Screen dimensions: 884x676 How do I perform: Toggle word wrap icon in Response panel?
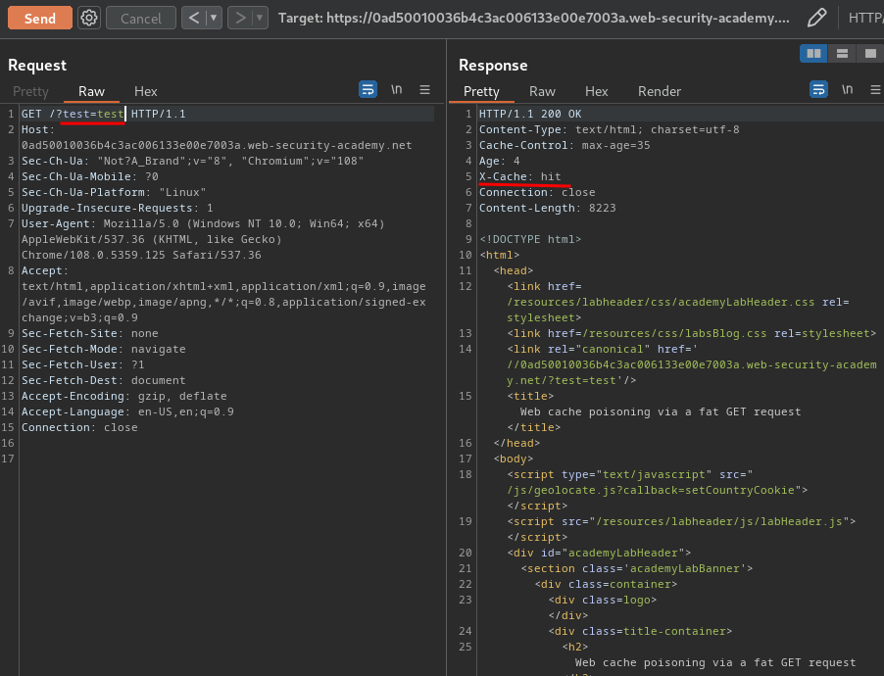coord(818,89)
